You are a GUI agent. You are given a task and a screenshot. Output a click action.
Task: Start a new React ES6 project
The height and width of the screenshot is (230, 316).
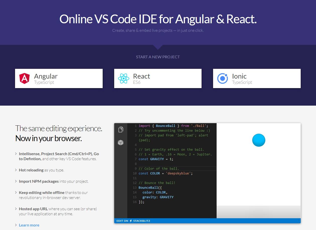point(158,78)
